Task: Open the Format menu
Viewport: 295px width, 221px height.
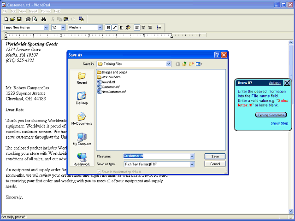Action: click(46, 11)
